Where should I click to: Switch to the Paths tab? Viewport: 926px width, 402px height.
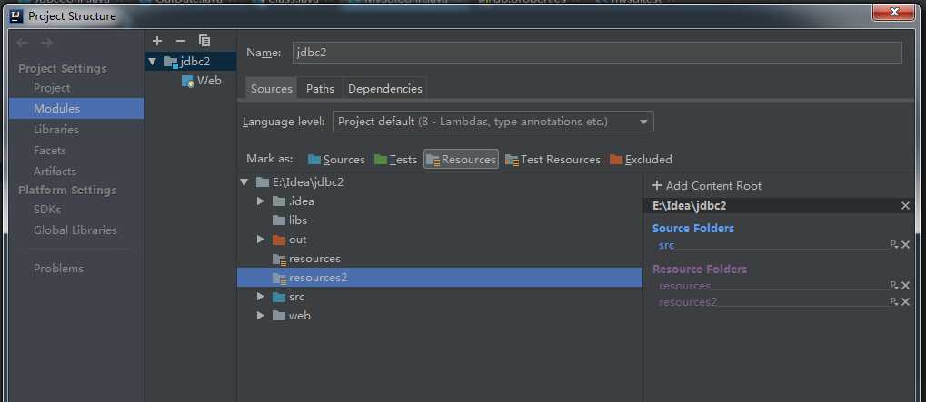320,88
